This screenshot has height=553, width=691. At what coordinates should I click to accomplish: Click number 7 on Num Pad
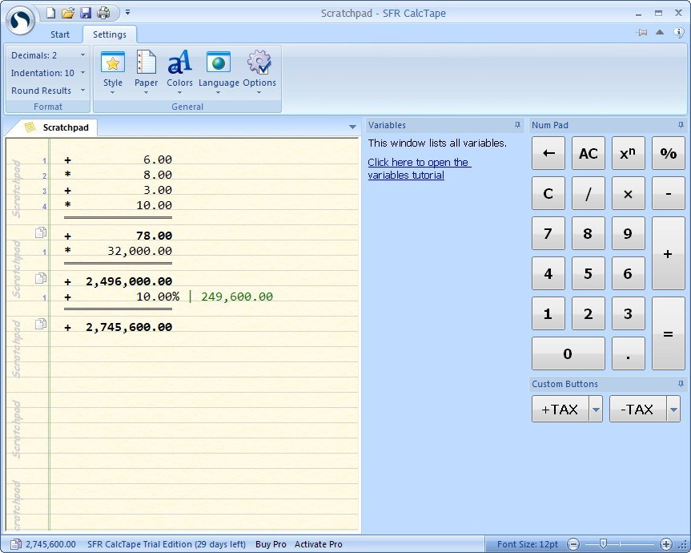coord(548,233)
